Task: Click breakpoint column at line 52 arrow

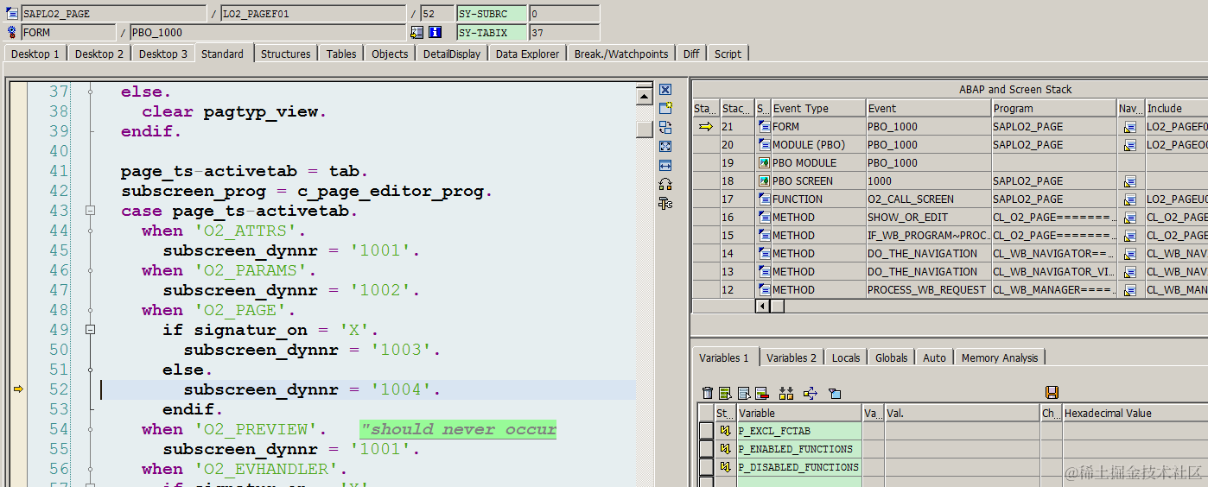Action: pyautogui.click(x=18, y=389)
